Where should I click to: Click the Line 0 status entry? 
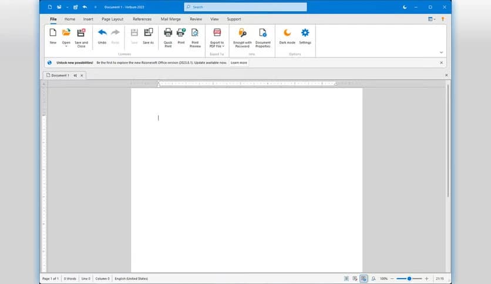click(x=86, y=278)
